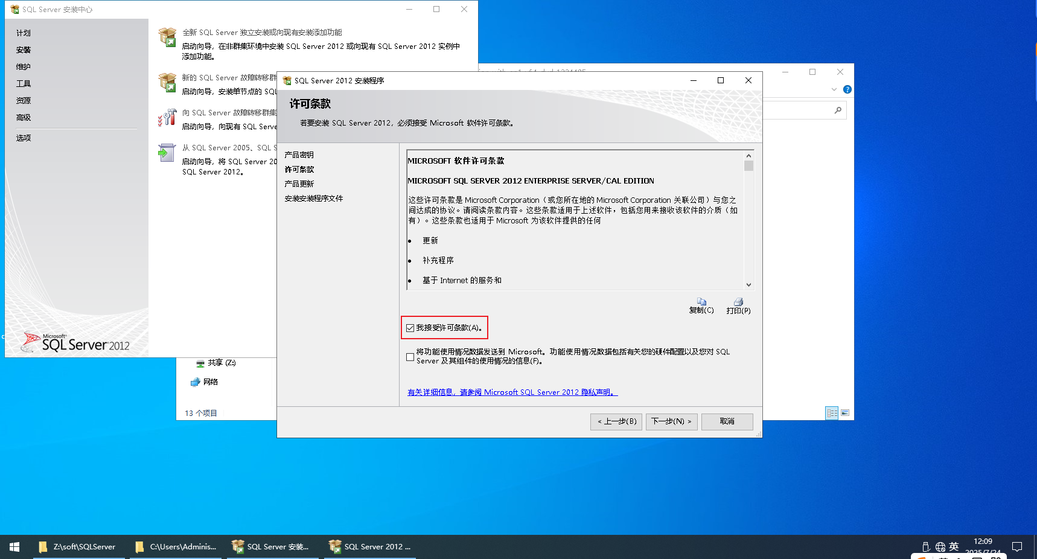Select the 安装安装程序文件 step in sidebar
Viewport: 1037px width, 559px height.
pos(314,199)
